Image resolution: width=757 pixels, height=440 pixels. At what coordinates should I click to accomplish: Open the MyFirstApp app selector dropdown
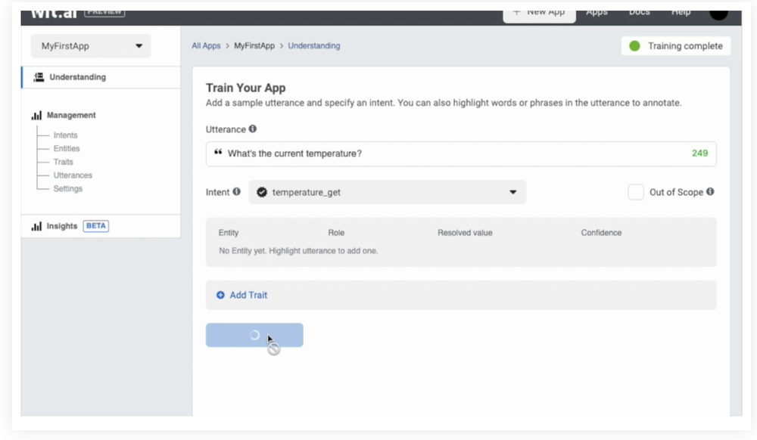tap(90, 46)
